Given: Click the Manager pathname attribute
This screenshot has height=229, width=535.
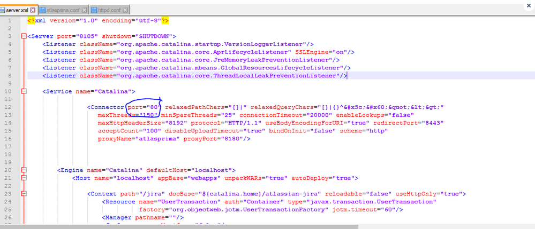Looking at the screenshot, I should (150, 217).
